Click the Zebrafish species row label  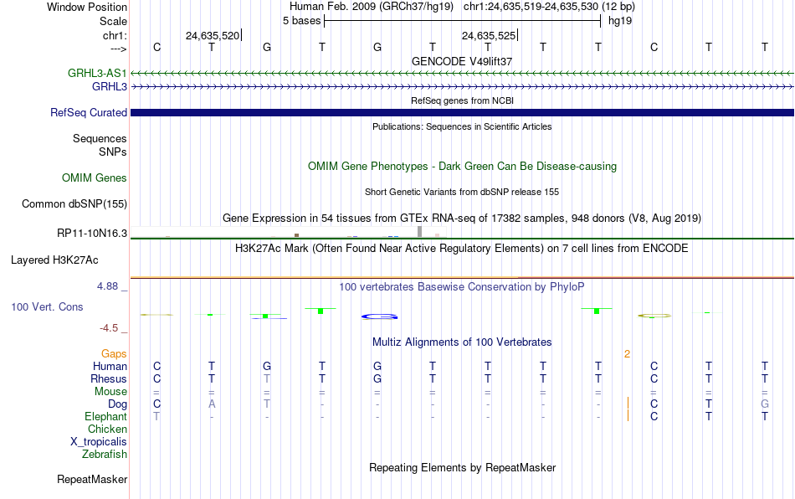click(x=105, y=455)
